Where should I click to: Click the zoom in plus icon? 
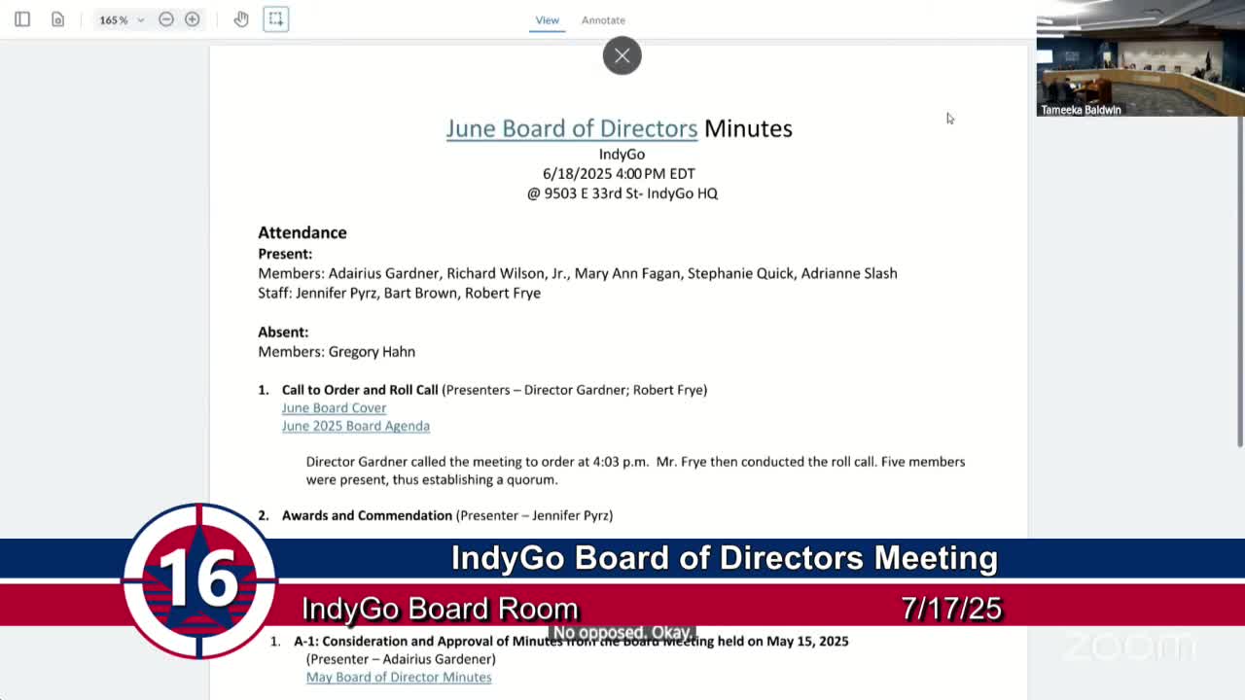point(193,19)
